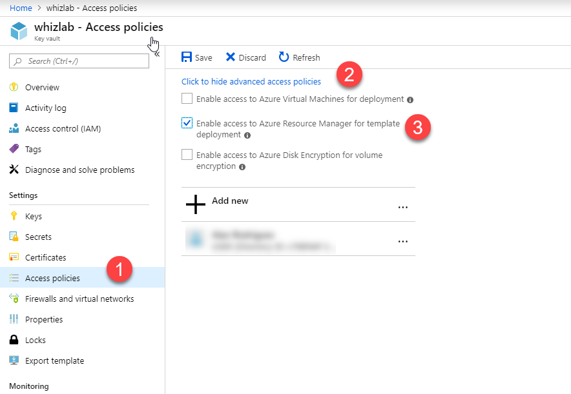Click info icon beside template deployment option

coord(247,135)
